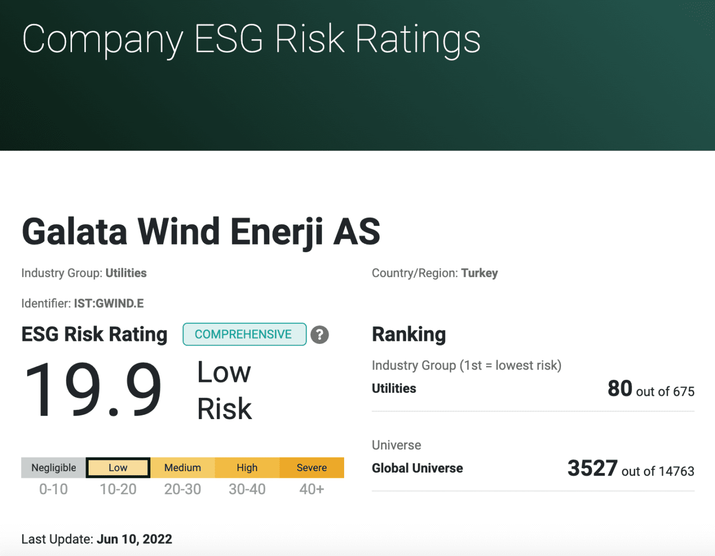Click the High risk scale segment
Screen dimensions: 715x556
click(x=247, y=467)
